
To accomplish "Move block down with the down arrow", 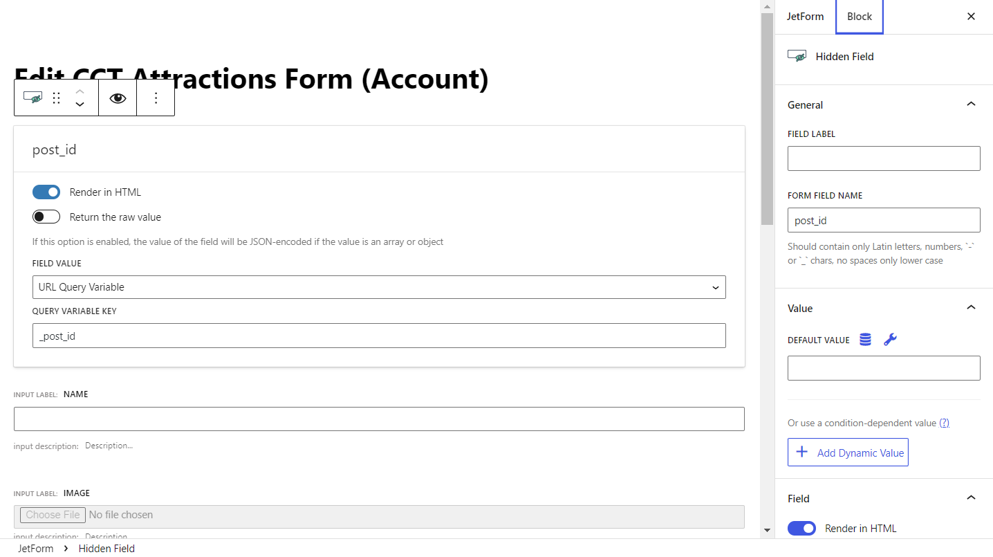I will tap(80, 104).
